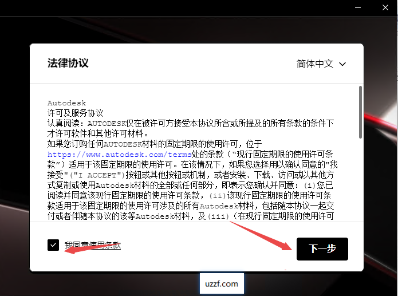Click the chevron beside 简体中文
The image size is (398, 296).
point(343,64)
